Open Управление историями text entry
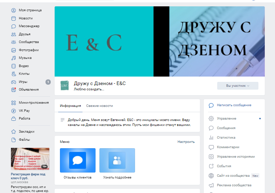The height and width of the screenshot is (193, 275). click(x=236, y=157)
